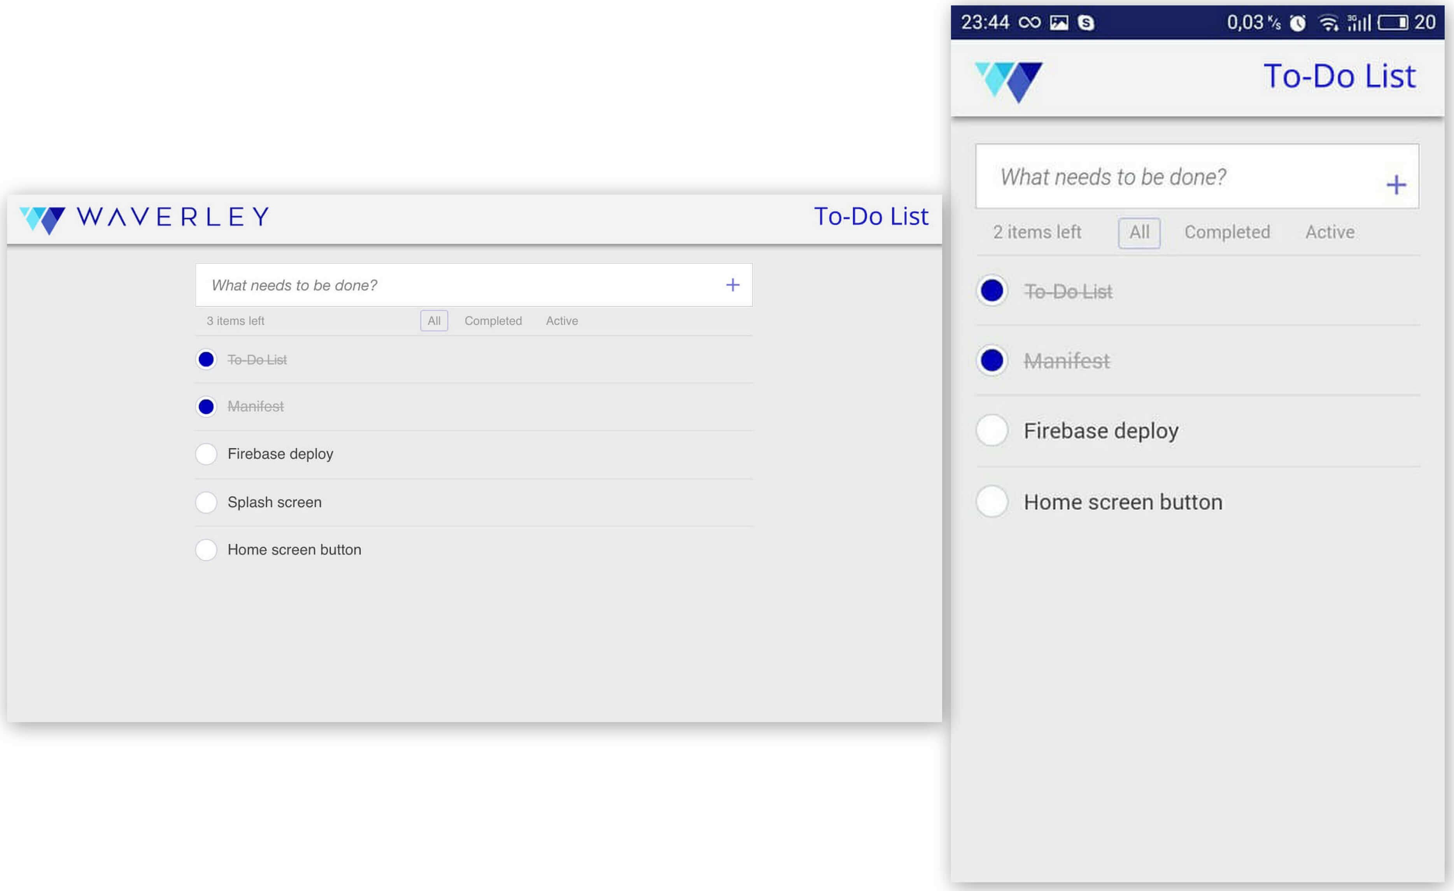Image resolution: width=1454 pixels, height=891 pixels.
Task: Tap the Wi-Fi icon in phone status bar
Action: coord(1328,23)
